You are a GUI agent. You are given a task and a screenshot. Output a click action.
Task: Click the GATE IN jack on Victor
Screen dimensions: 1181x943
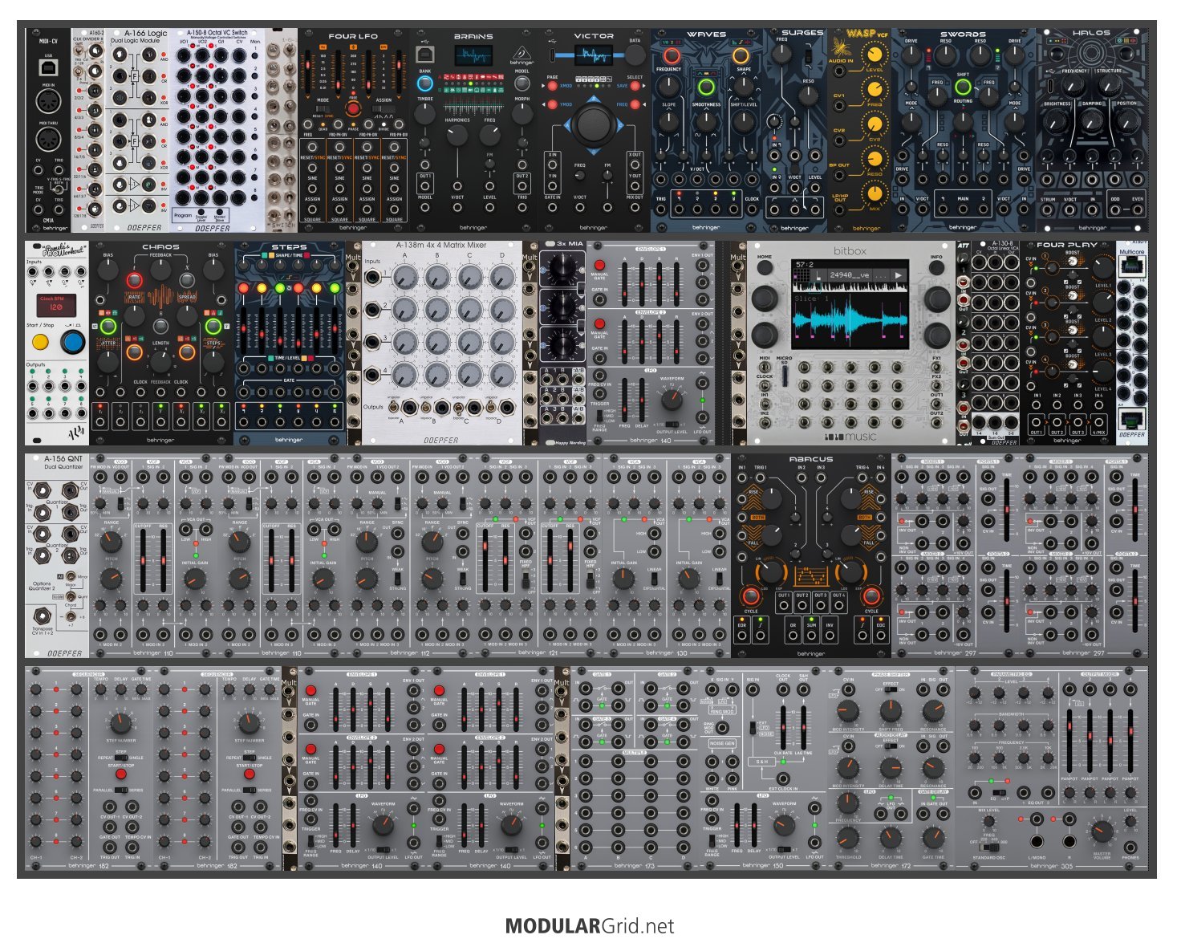pyautogui.click(x=553, y=207)
